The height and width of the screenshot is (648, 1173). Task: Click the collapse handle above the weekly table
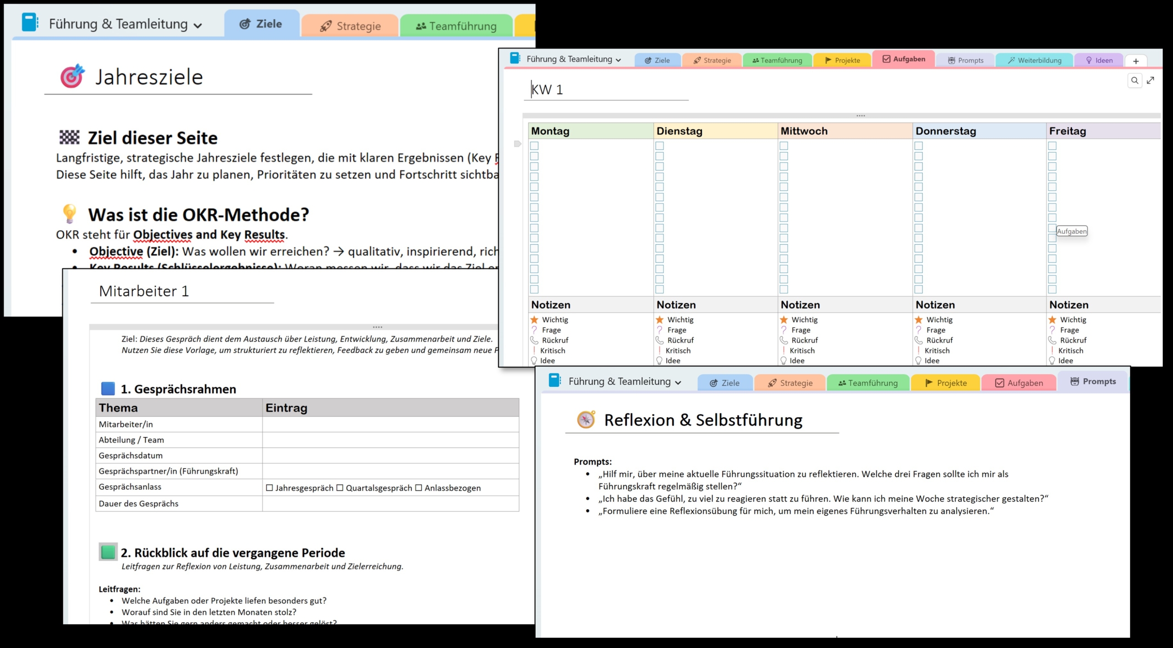tap(861, 116)
